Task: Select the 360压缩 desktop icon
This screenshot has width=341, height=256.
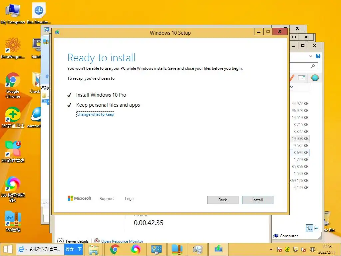Action: tap(13, 221)
